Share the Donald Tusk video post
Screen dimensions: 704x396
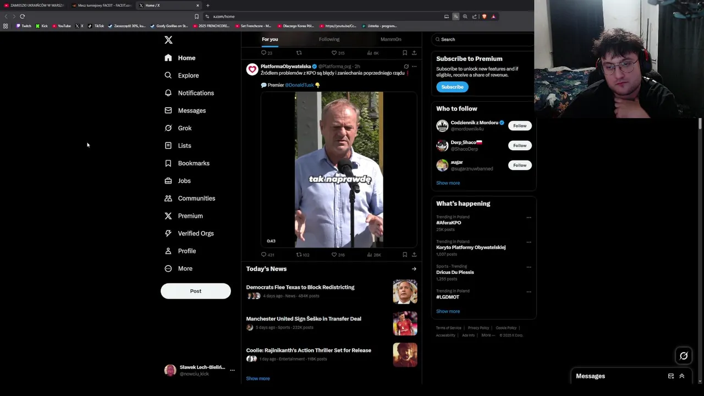click(x=414, y=255)
